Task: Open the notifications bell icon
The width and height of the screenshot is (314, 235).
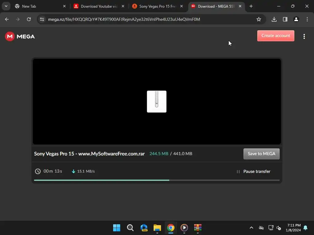Action: click(305, 228)
